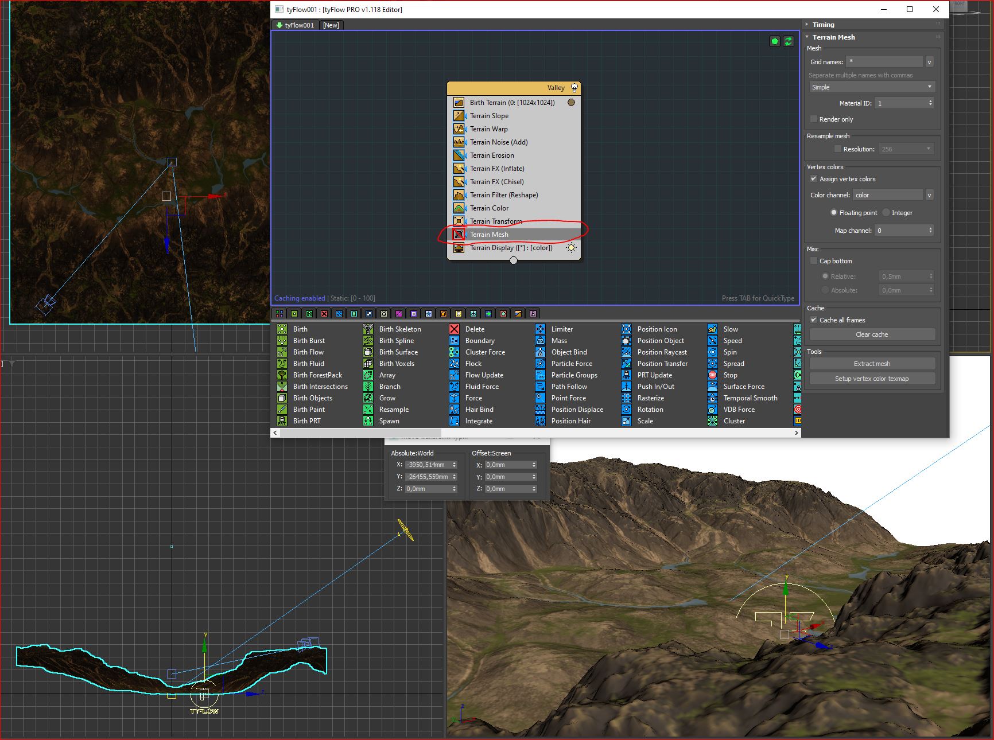Open the Grid names v menu button

930,61
